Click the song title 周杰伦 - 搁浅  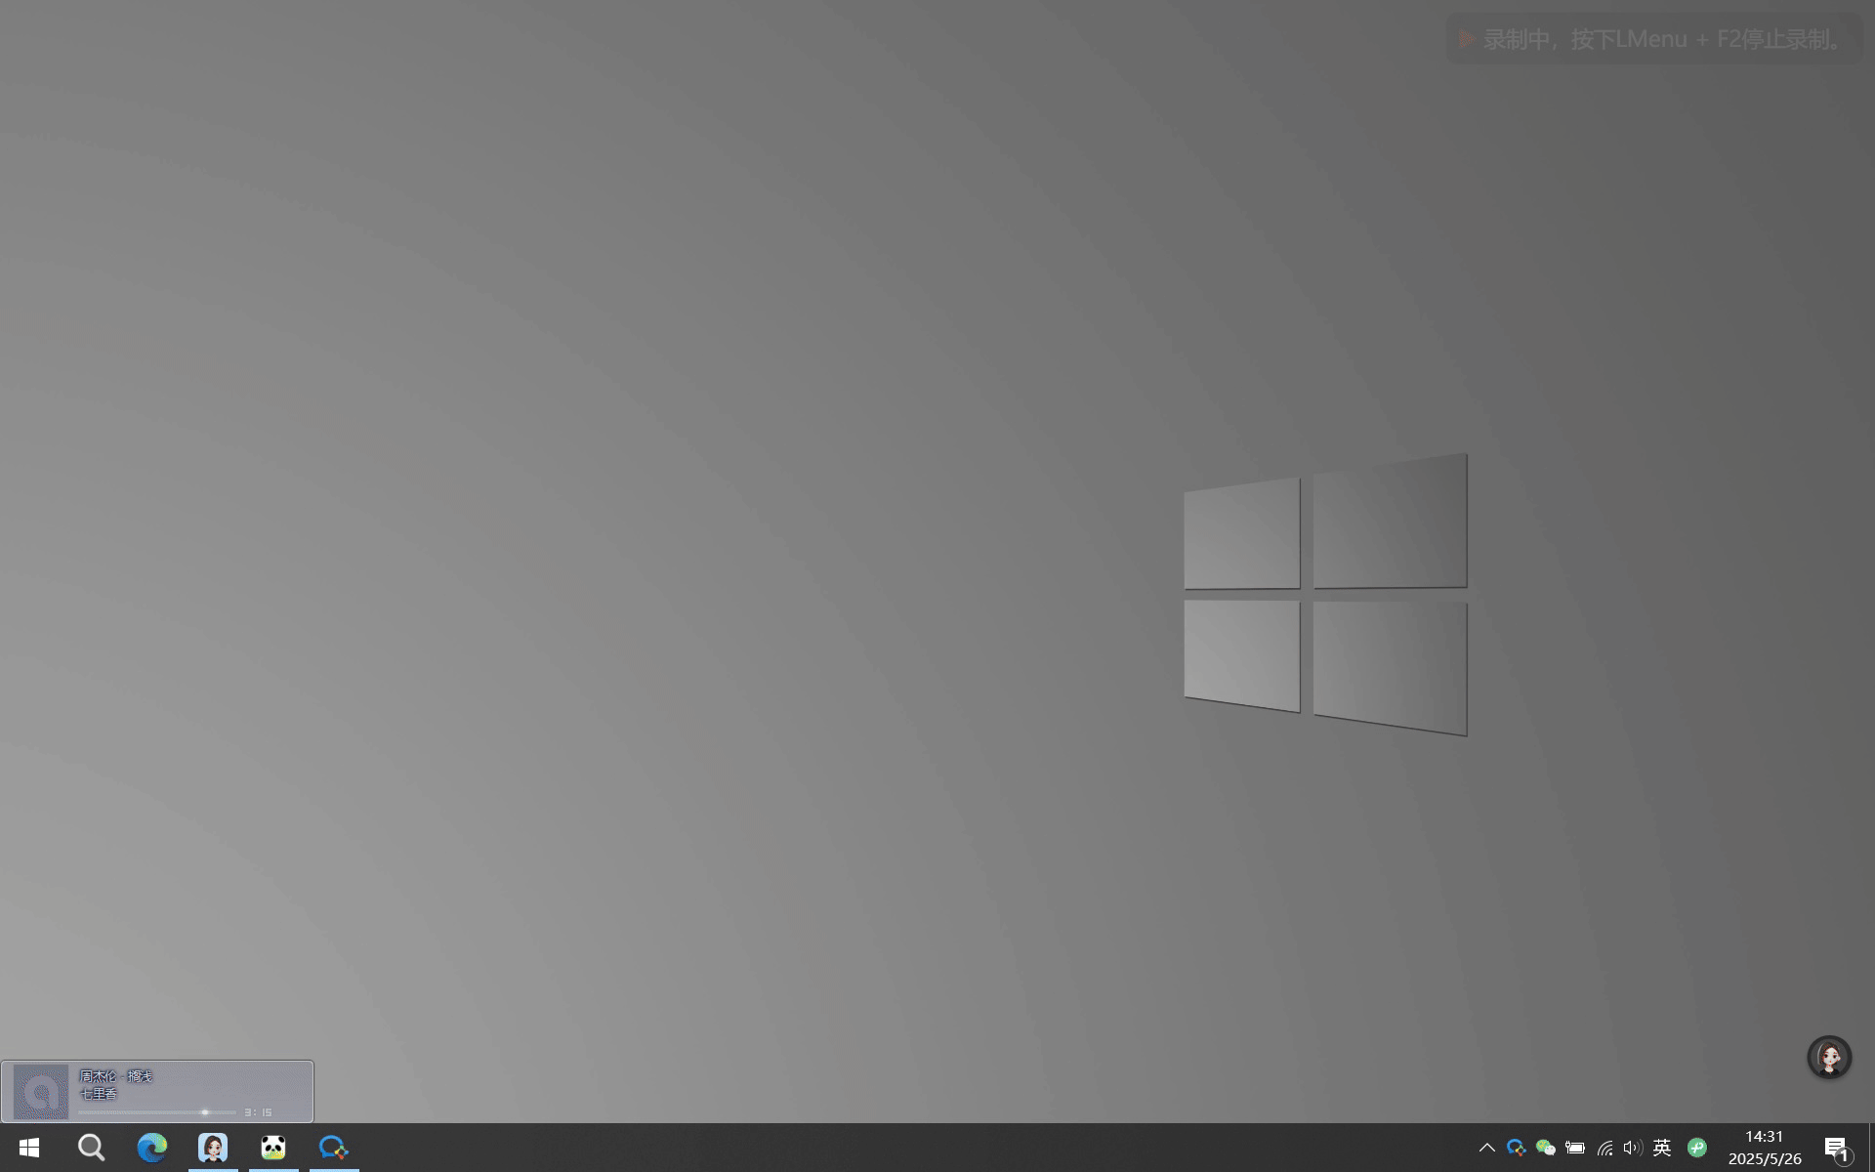(x=115, y=1076)
